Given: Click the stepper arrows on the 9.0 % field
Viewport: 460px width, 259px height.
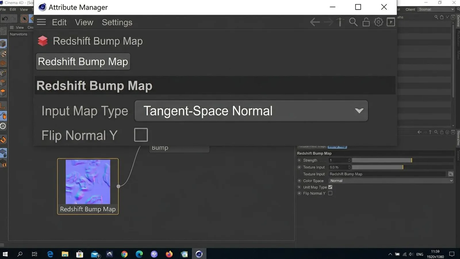Looking at the screenshot, I should (x=349, y=167).
